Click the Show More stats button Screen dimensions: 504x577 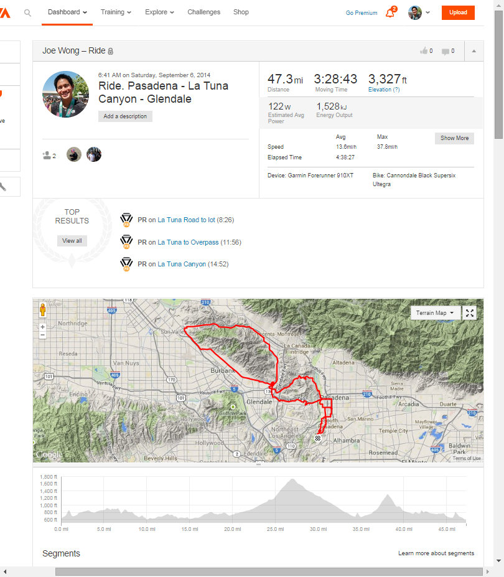454,138
